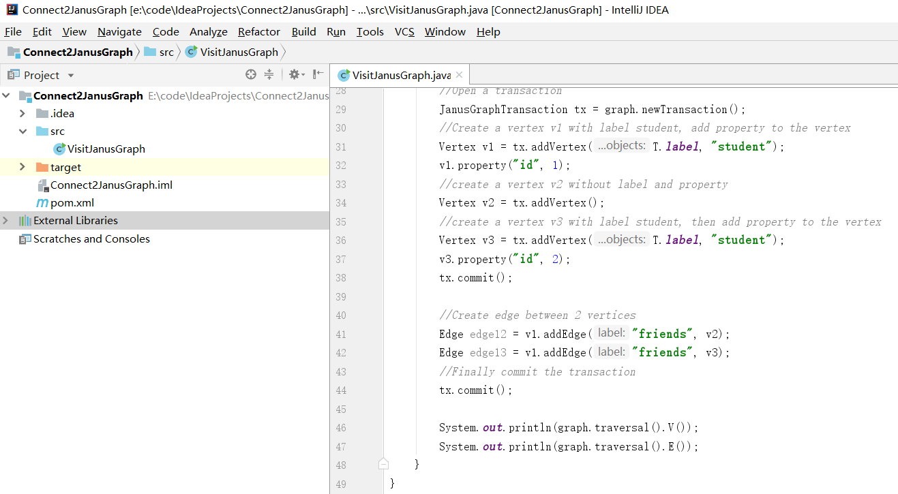The image size is (898, 494).
Task: Expand the .idea folder
Action: click(23, 114)
